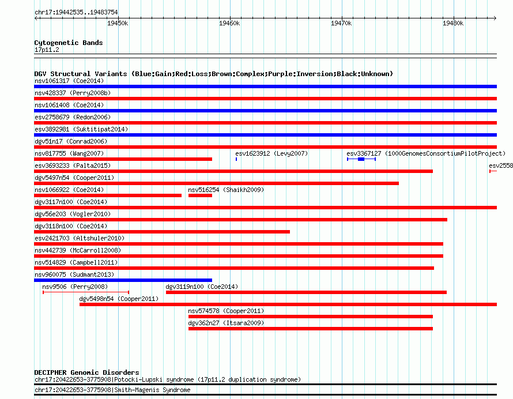The image size is (513, 399).
Task: Click the partially visible esv2558 label
Action: (x=501, y=165)
